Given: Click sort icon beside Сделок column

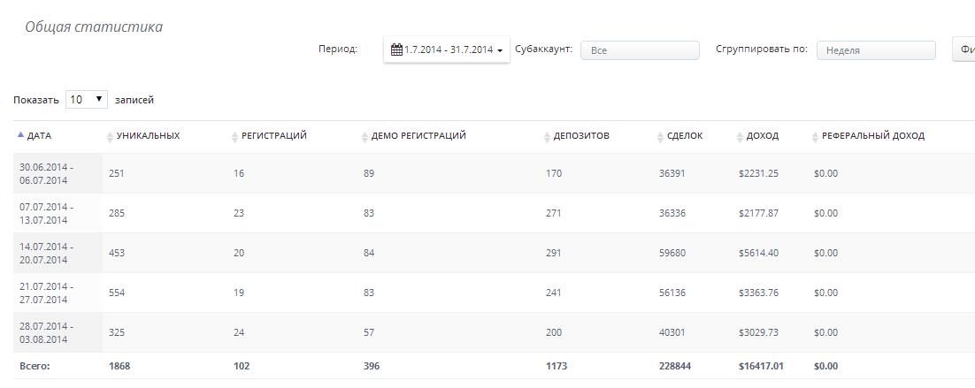Looking at the screenshot, I should (661, 137).
